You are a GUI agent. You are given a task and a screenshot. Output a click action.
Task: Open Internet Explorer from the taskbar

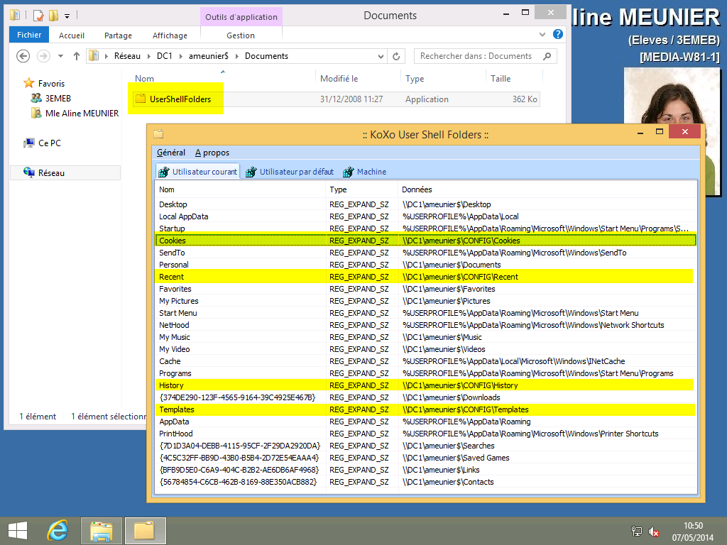pos(58,530)
